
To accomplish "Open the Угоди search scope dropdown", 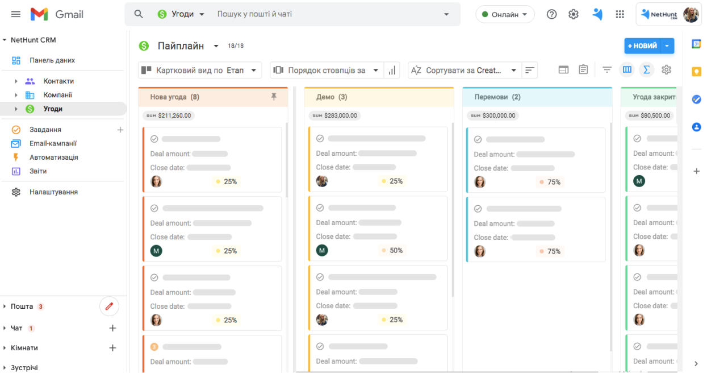I will coord(181,14).
